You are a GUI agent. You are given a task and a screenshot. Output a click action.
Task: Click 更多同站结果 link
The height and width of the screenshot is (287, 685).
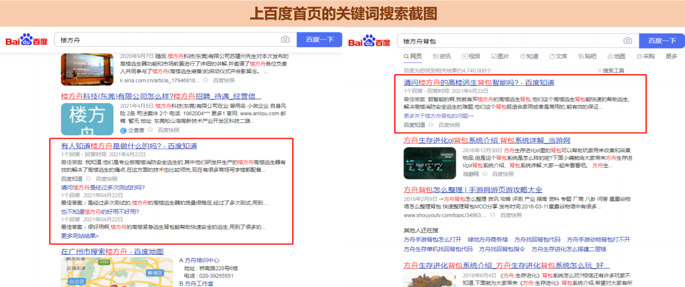80,236
